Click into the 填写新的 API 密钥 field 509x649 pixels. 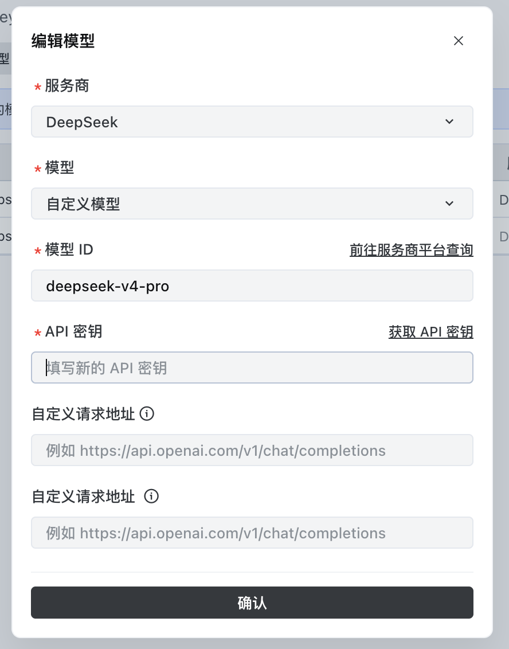click(x=252, y=367)
